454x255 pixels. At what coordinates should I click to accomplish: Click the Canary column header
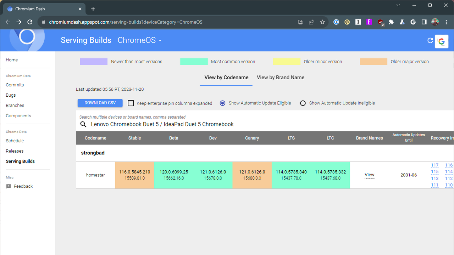point(252,138)
